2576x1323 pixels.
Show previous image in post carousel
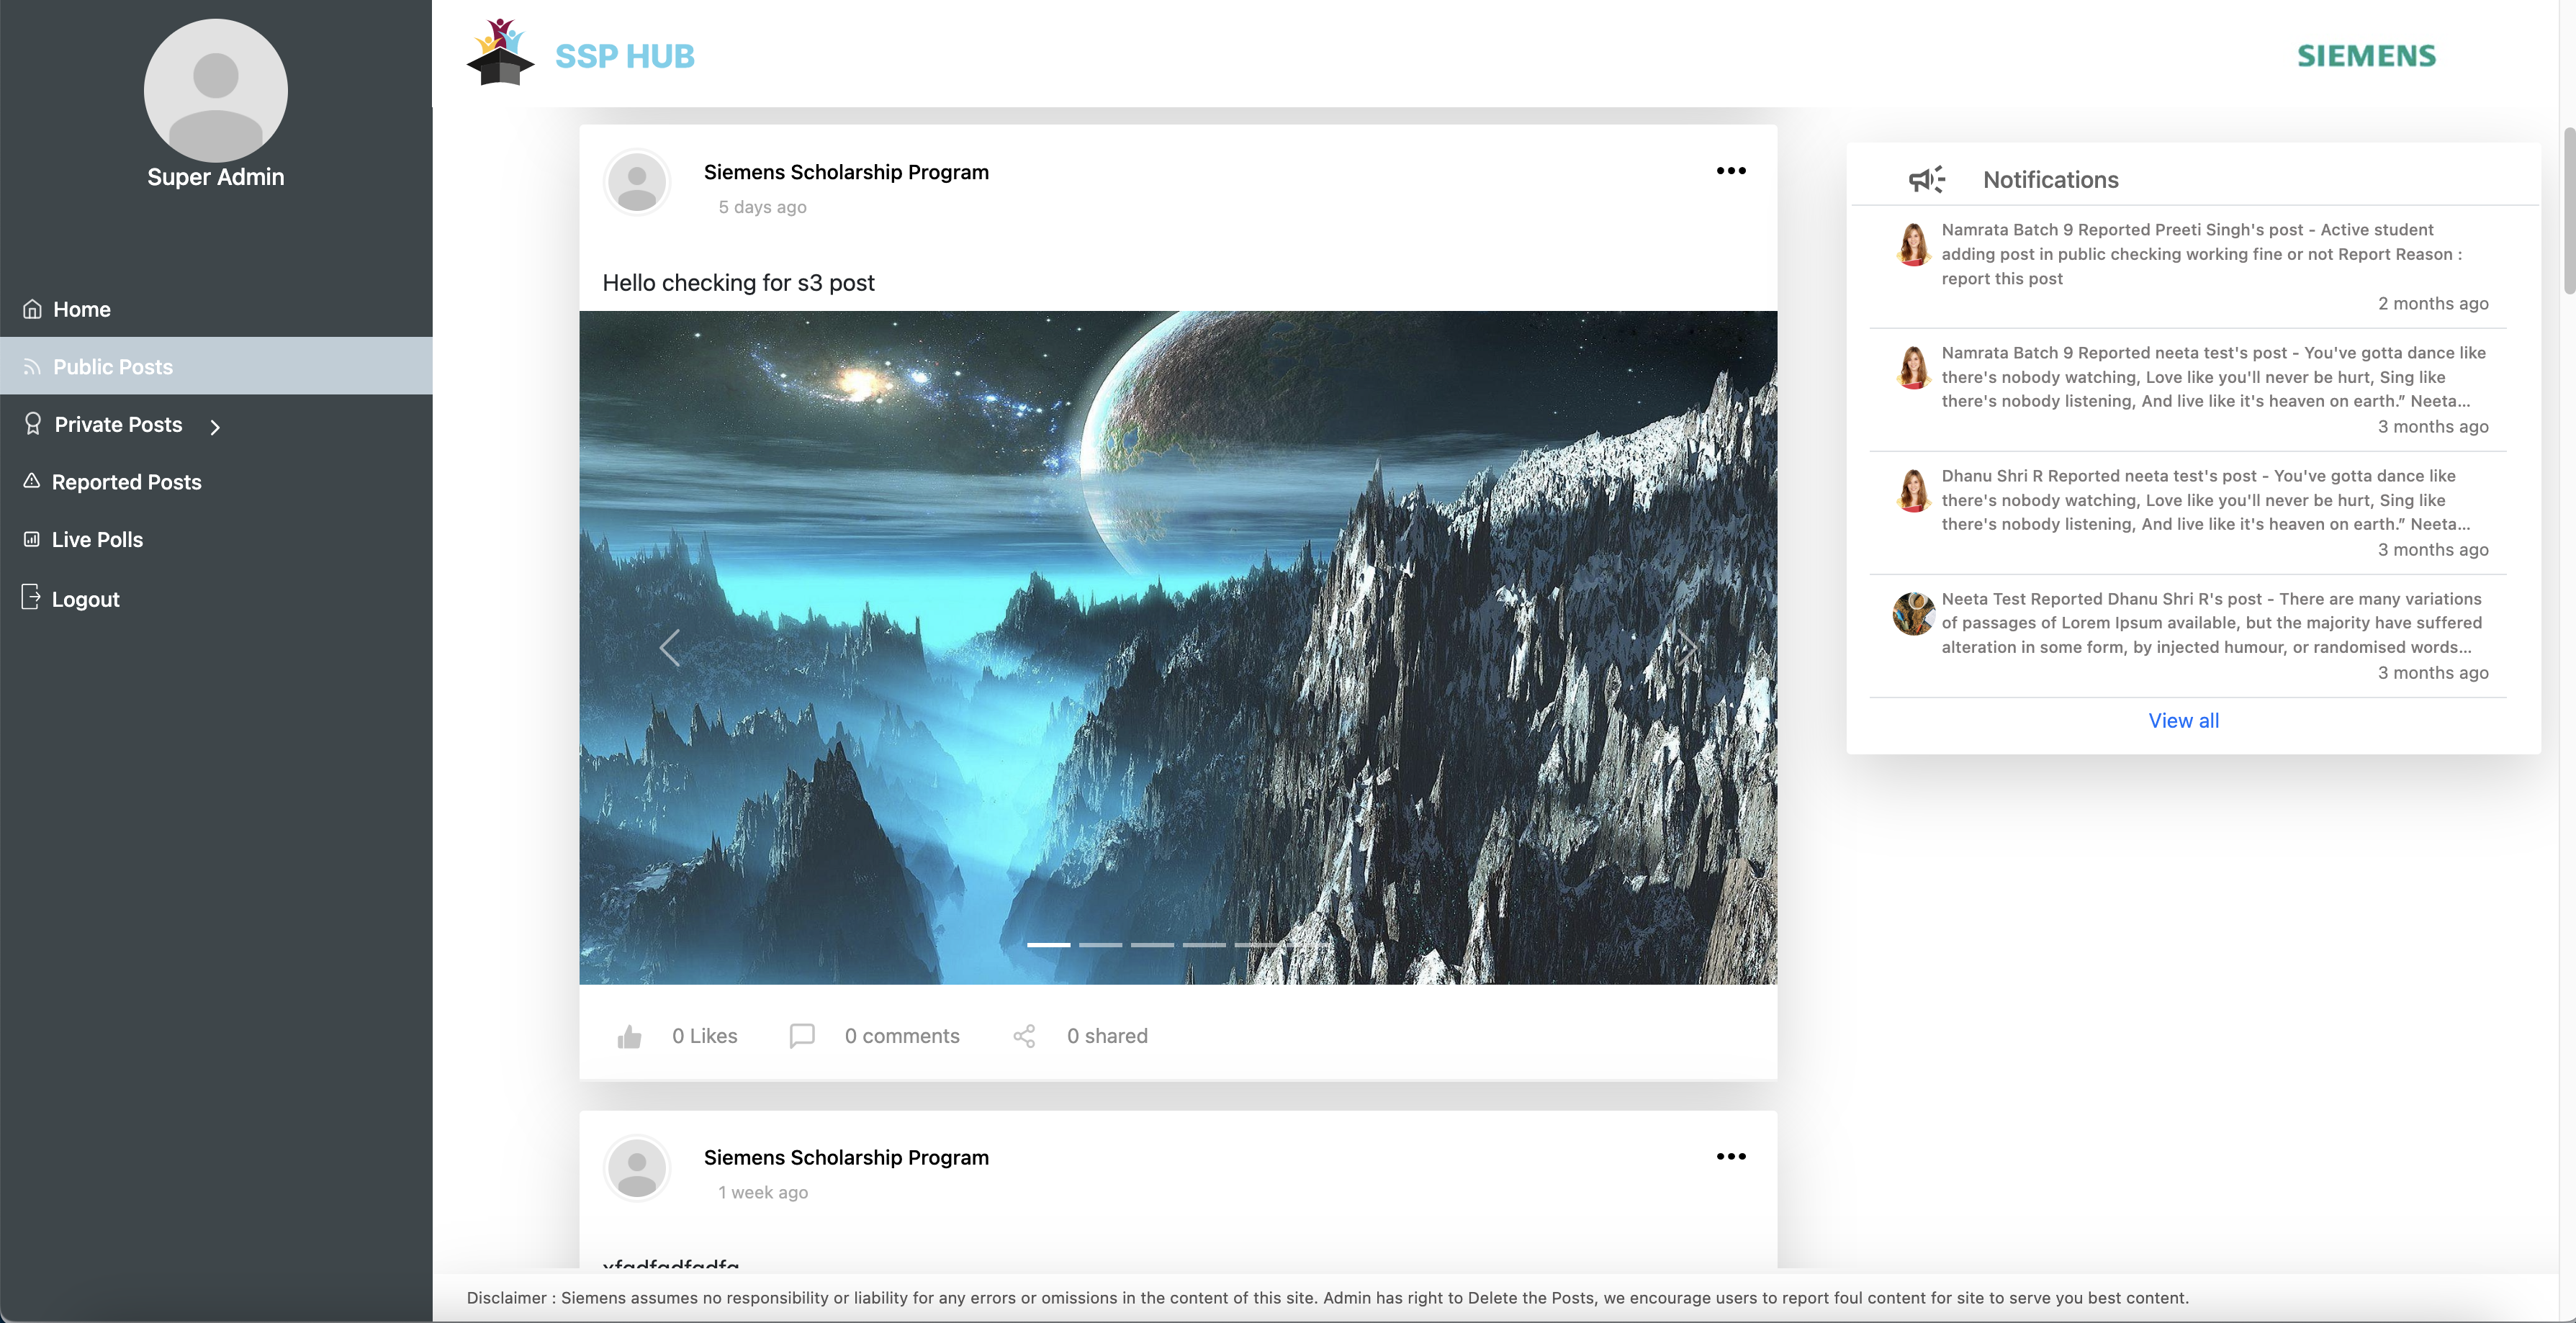pyautogui.click(x=670, y=648)
